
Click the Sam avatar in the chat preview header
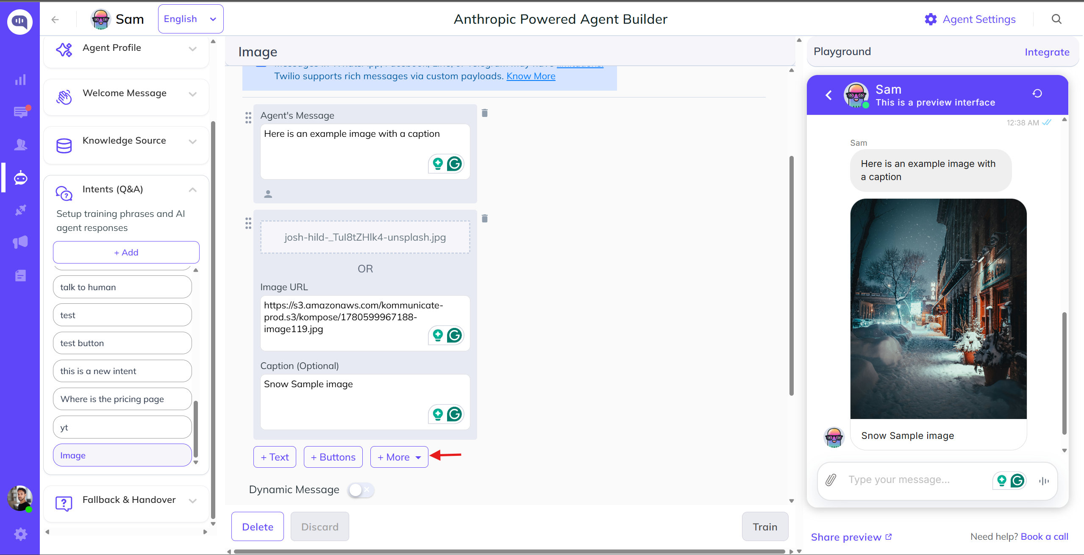(x=856, y=95)
